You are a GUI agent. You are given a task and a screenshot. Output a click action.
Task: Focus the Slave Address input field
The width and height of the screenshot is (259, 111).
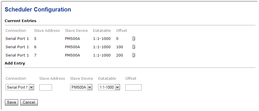coord(46,87)
